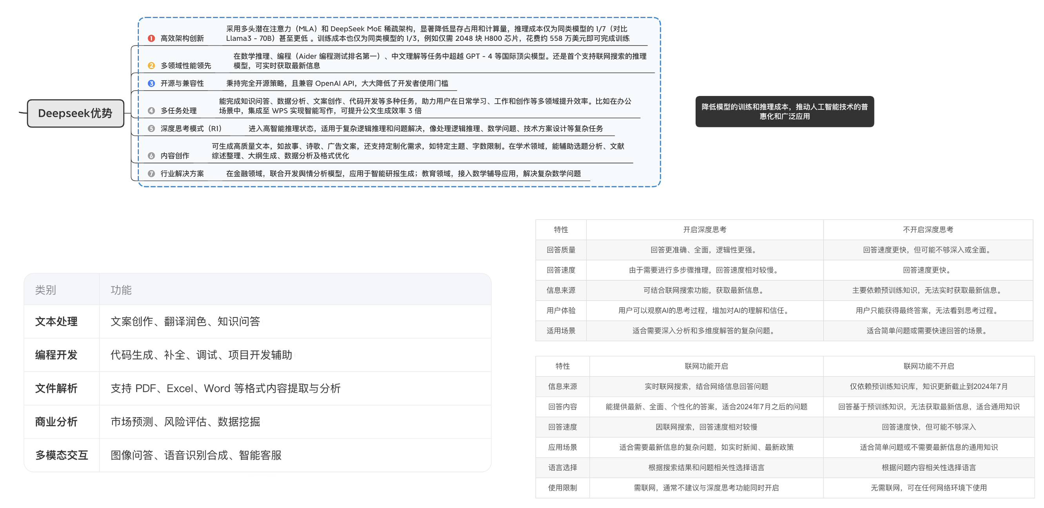Click text 进入高智能推理状态

pyautogui.click(x=426, y=129)
